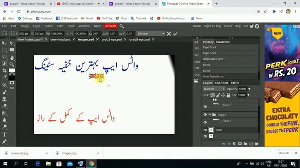Image resolution: width=300 pixels, height=168 pixels.
Task: Collapse the narrow side panel column arrows
Action: coord(197,38)
